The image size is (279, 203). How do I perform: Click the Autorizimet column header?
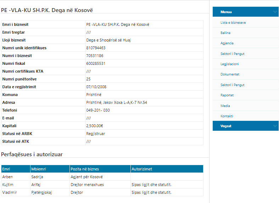coord(142,169)
